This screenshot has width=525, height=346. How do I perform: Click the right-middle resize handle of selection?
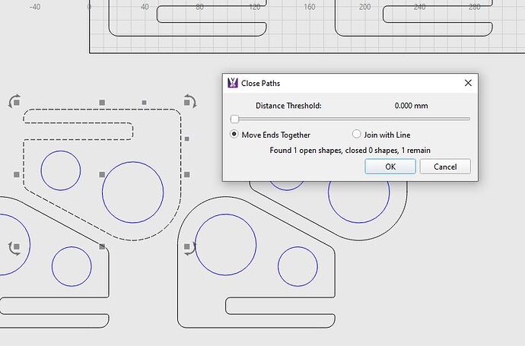click(x=187, y=175)
